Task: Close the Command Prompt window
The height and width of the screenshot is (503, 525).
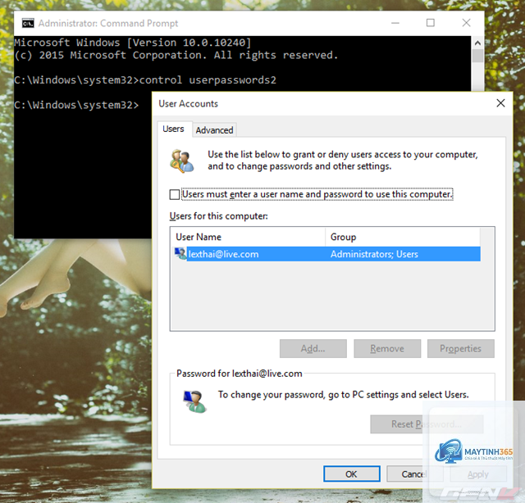Action: (466, 23)
